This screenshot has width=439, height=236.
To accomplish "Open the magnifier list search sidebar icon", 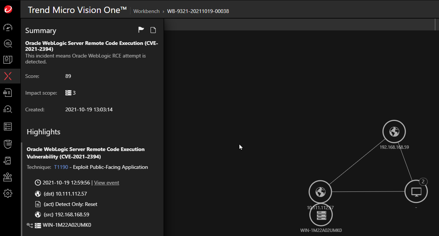I will point(8,109).
